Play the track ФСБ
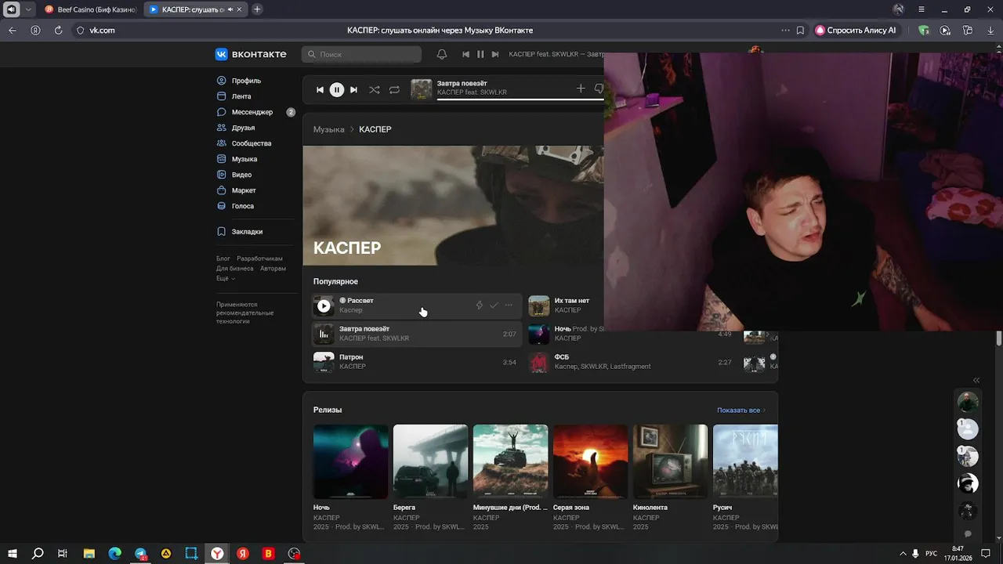The image size is (1003, 564). pos(538,362)
